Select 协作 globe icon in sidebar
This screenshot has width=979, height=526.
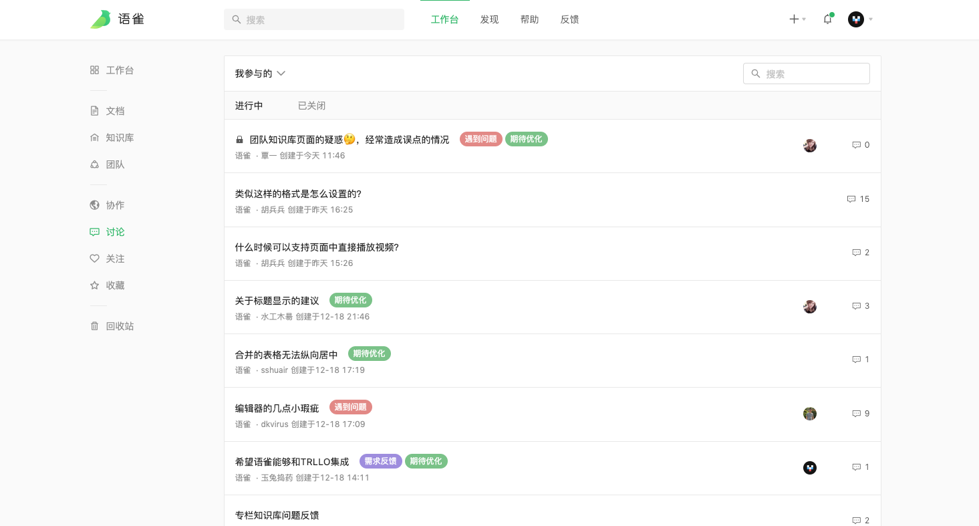(94, 205)
